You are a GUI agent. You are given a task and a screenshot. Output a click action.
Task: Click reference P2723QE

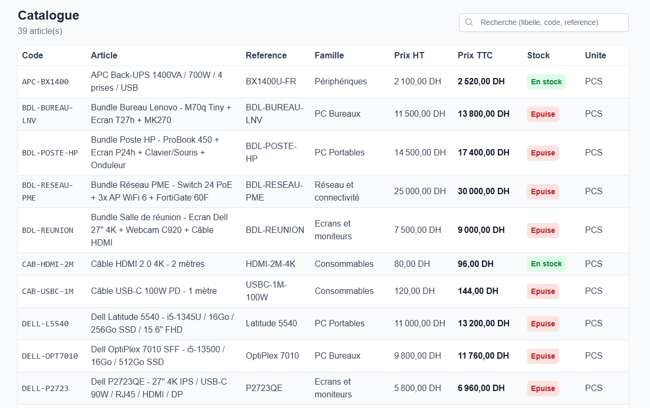(264, 388)
